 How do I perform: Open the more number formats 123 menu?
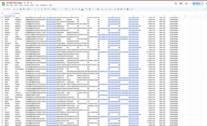(48, 9)
